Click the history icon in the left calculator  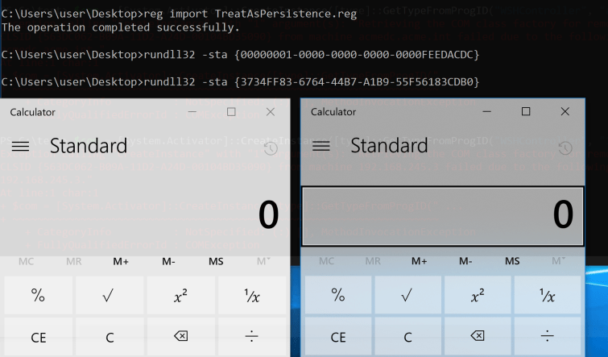[271, 148]
